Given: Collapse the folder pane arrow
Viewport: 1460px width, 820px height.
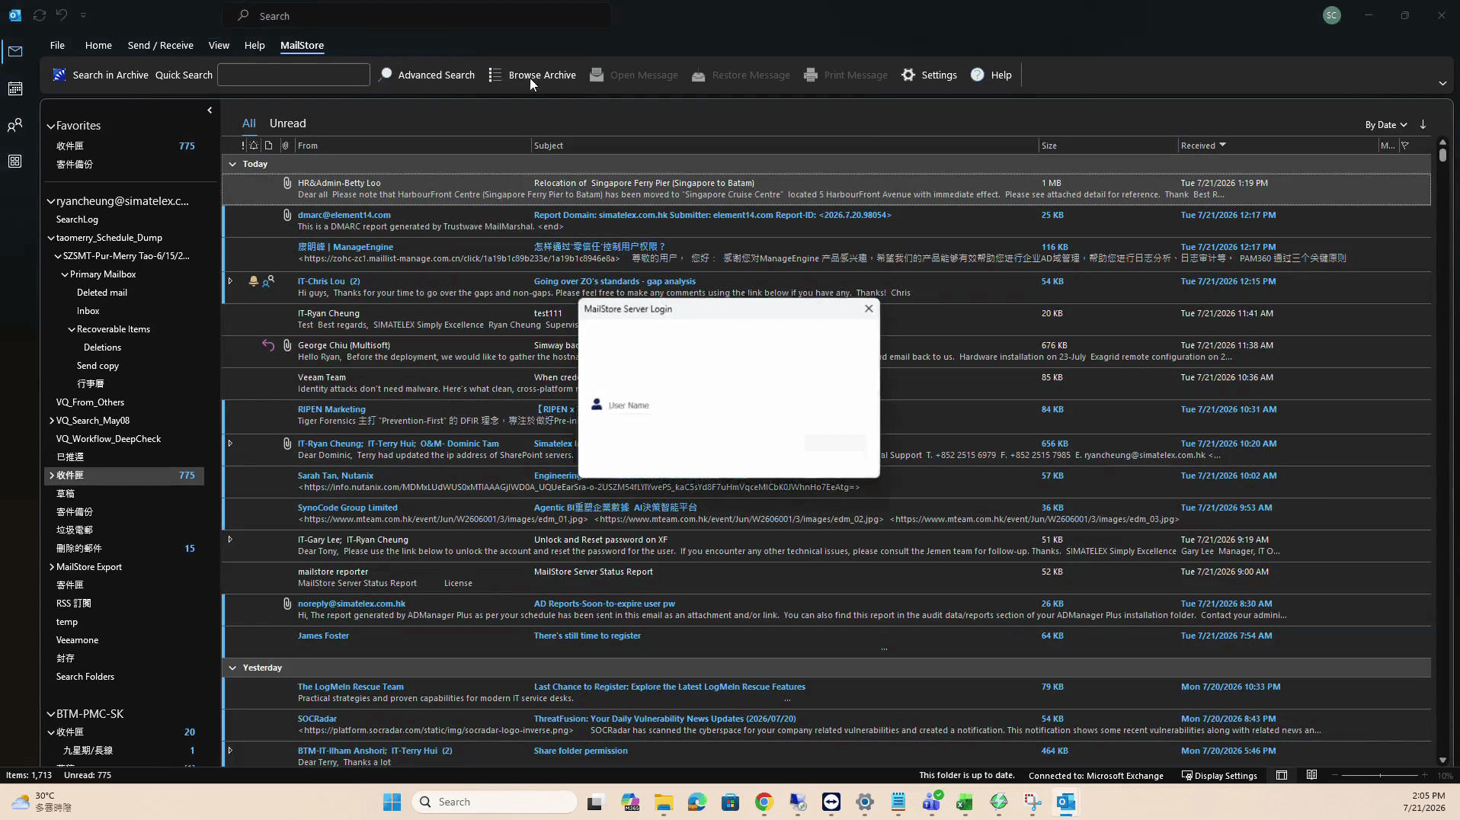Looking at the screenshot, I should 210,111.
